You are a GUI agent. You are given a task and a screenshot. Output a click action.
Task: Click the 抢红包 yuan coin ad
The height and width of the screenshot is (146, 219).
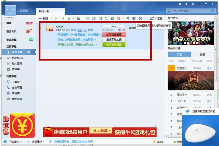click(22, 126)
